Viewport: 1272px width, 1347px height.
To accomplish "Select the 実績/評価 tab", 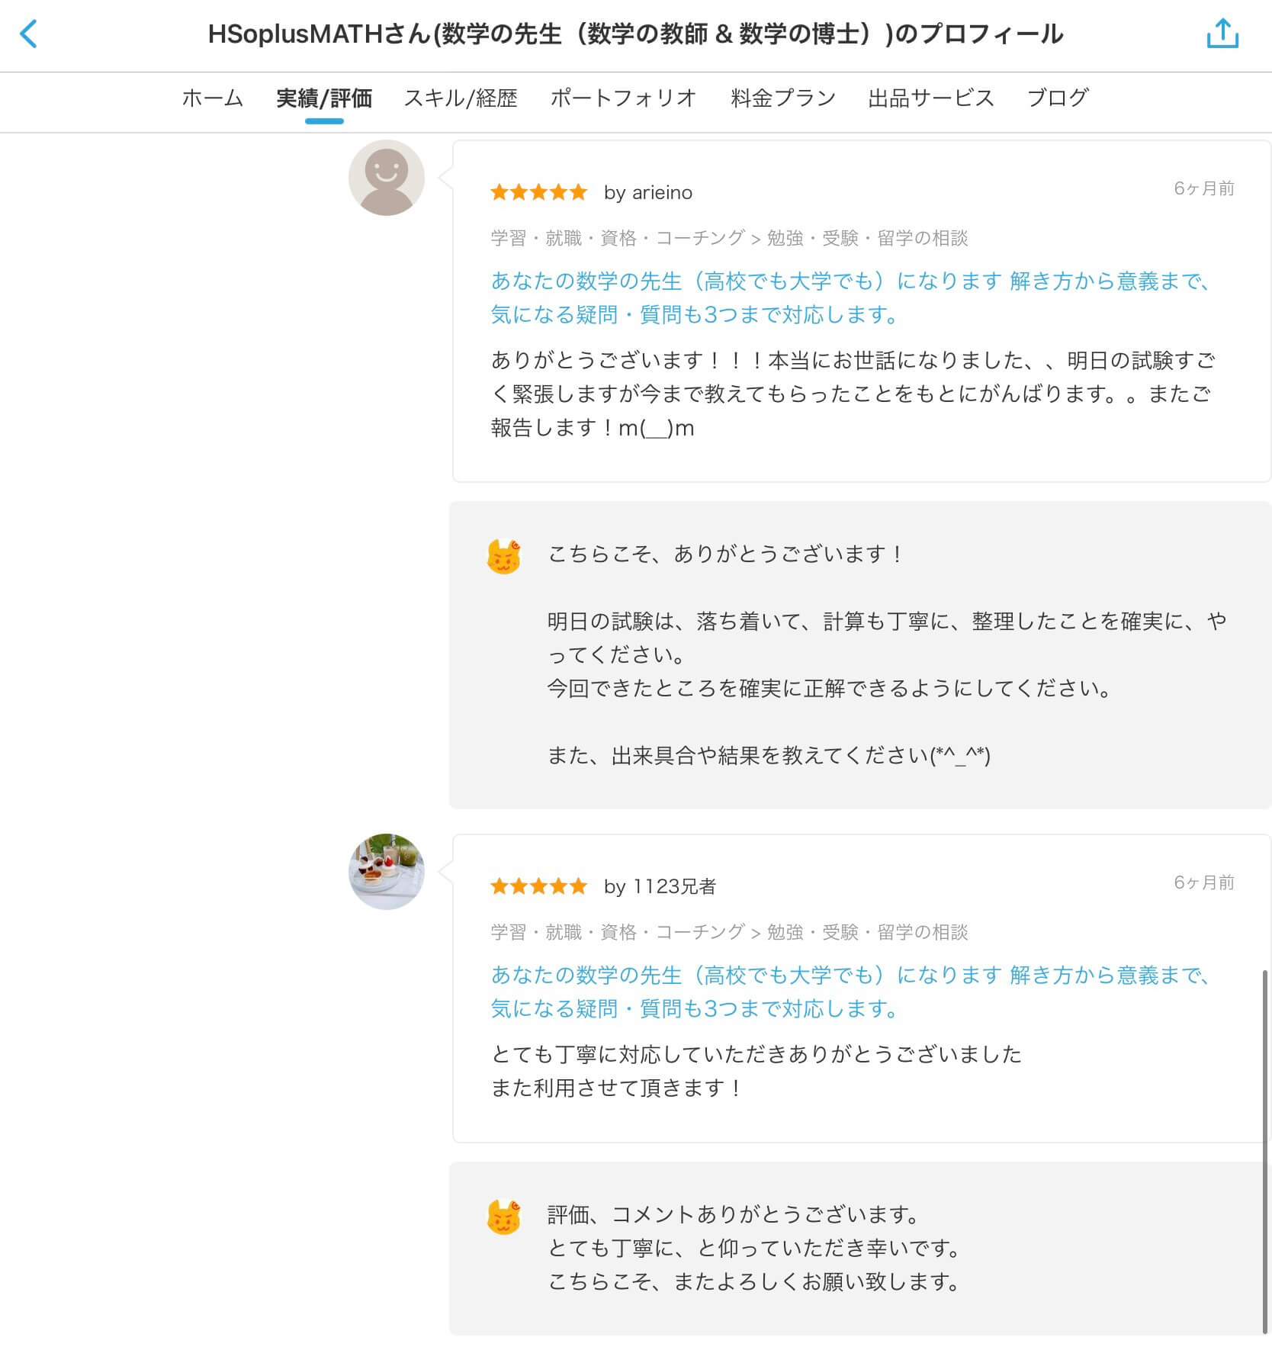I will 324,98.
